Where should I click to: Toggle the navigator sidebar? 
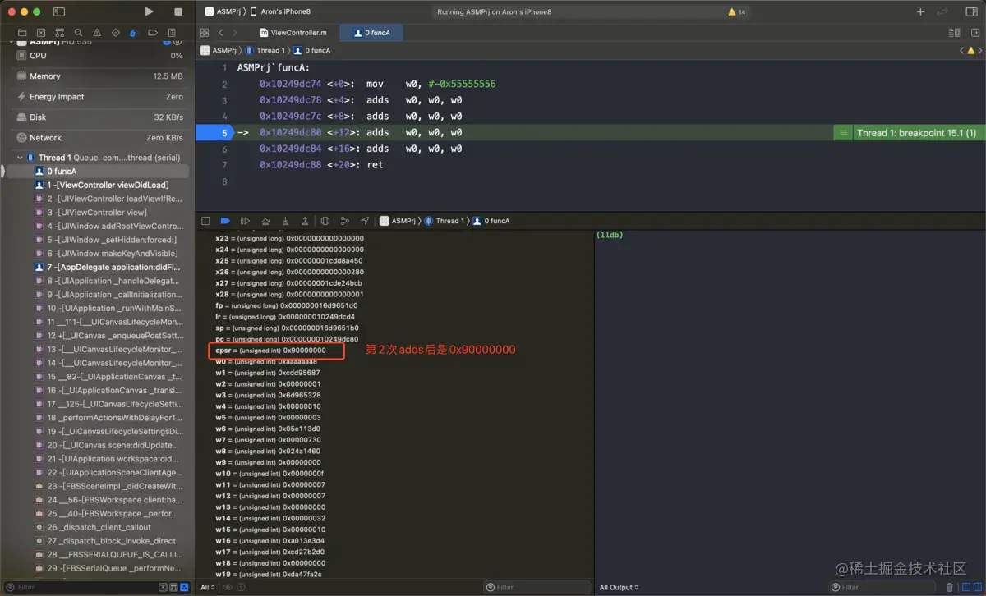click(59, 11)
